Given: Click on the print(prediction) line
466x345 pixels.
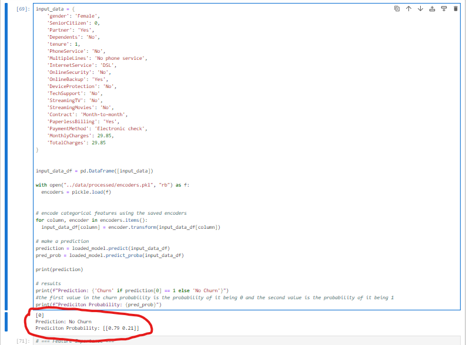Looking at the screenshot, I should [59, 269].
